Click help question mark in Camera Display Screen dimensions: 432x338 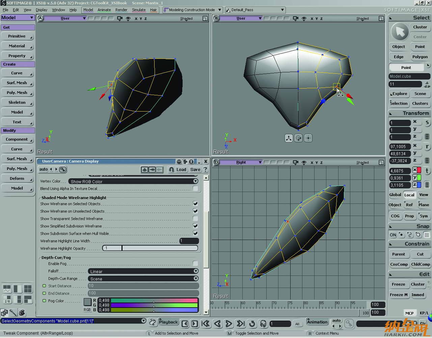click(205, 169)
